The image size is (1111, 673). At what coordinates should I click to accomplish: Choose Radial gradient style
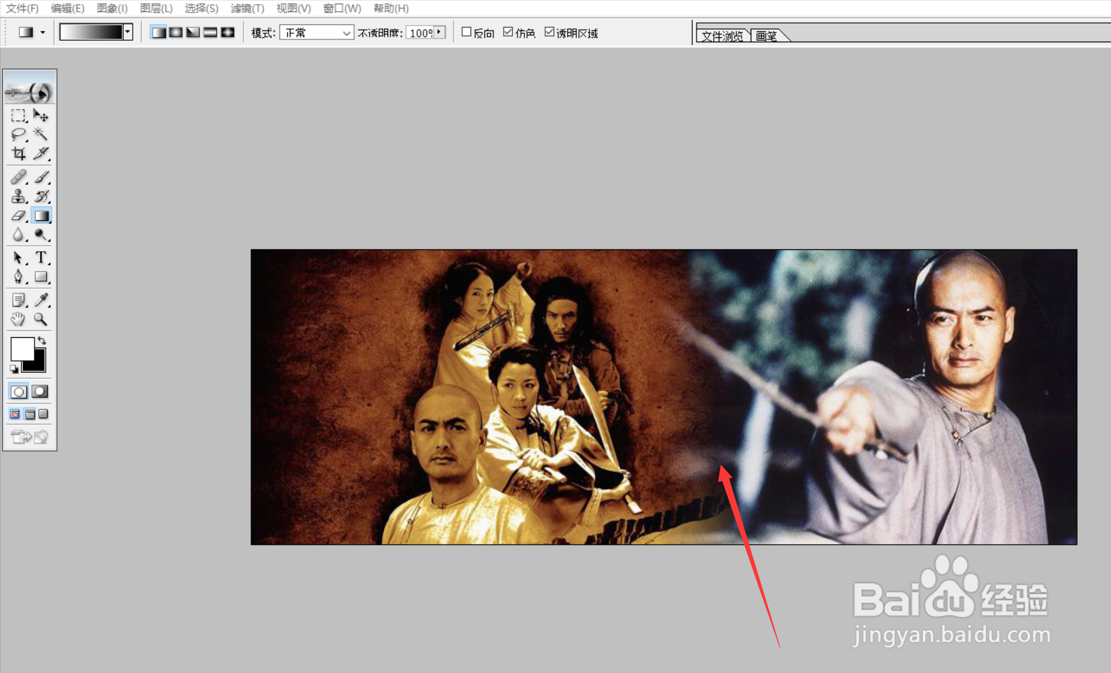tap(176, 33)
